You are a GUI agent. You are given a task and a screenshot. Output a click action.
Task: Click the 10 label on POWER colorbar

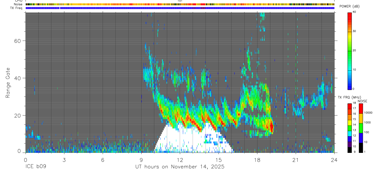[x=354, y=70]
